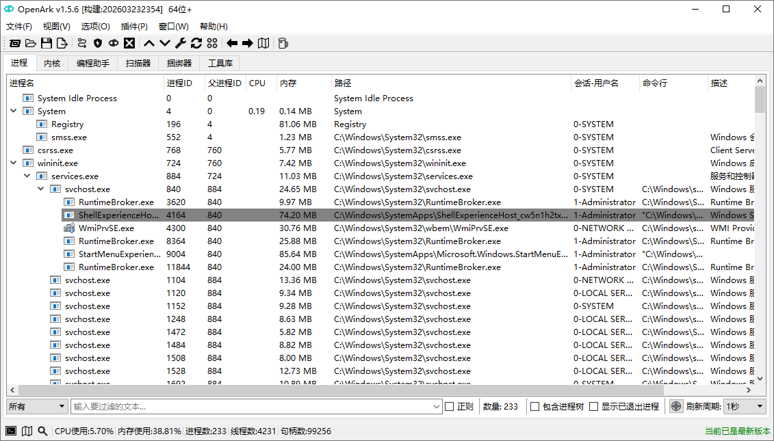Viewport: 774px width, 441px height.
Task: Collapse the services.exe process tree node
Action: 26,176
